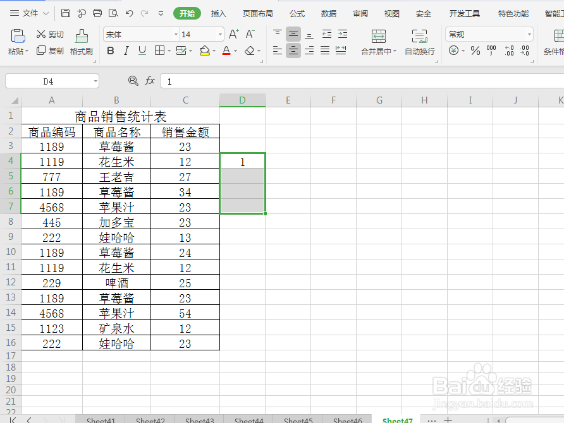
Task: Click distributed alignment icon
Action: point(341,51)
